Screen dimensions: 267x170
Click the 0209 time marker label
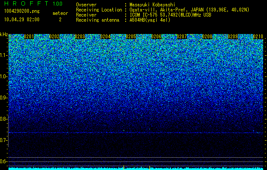click(x=233, y=37)
